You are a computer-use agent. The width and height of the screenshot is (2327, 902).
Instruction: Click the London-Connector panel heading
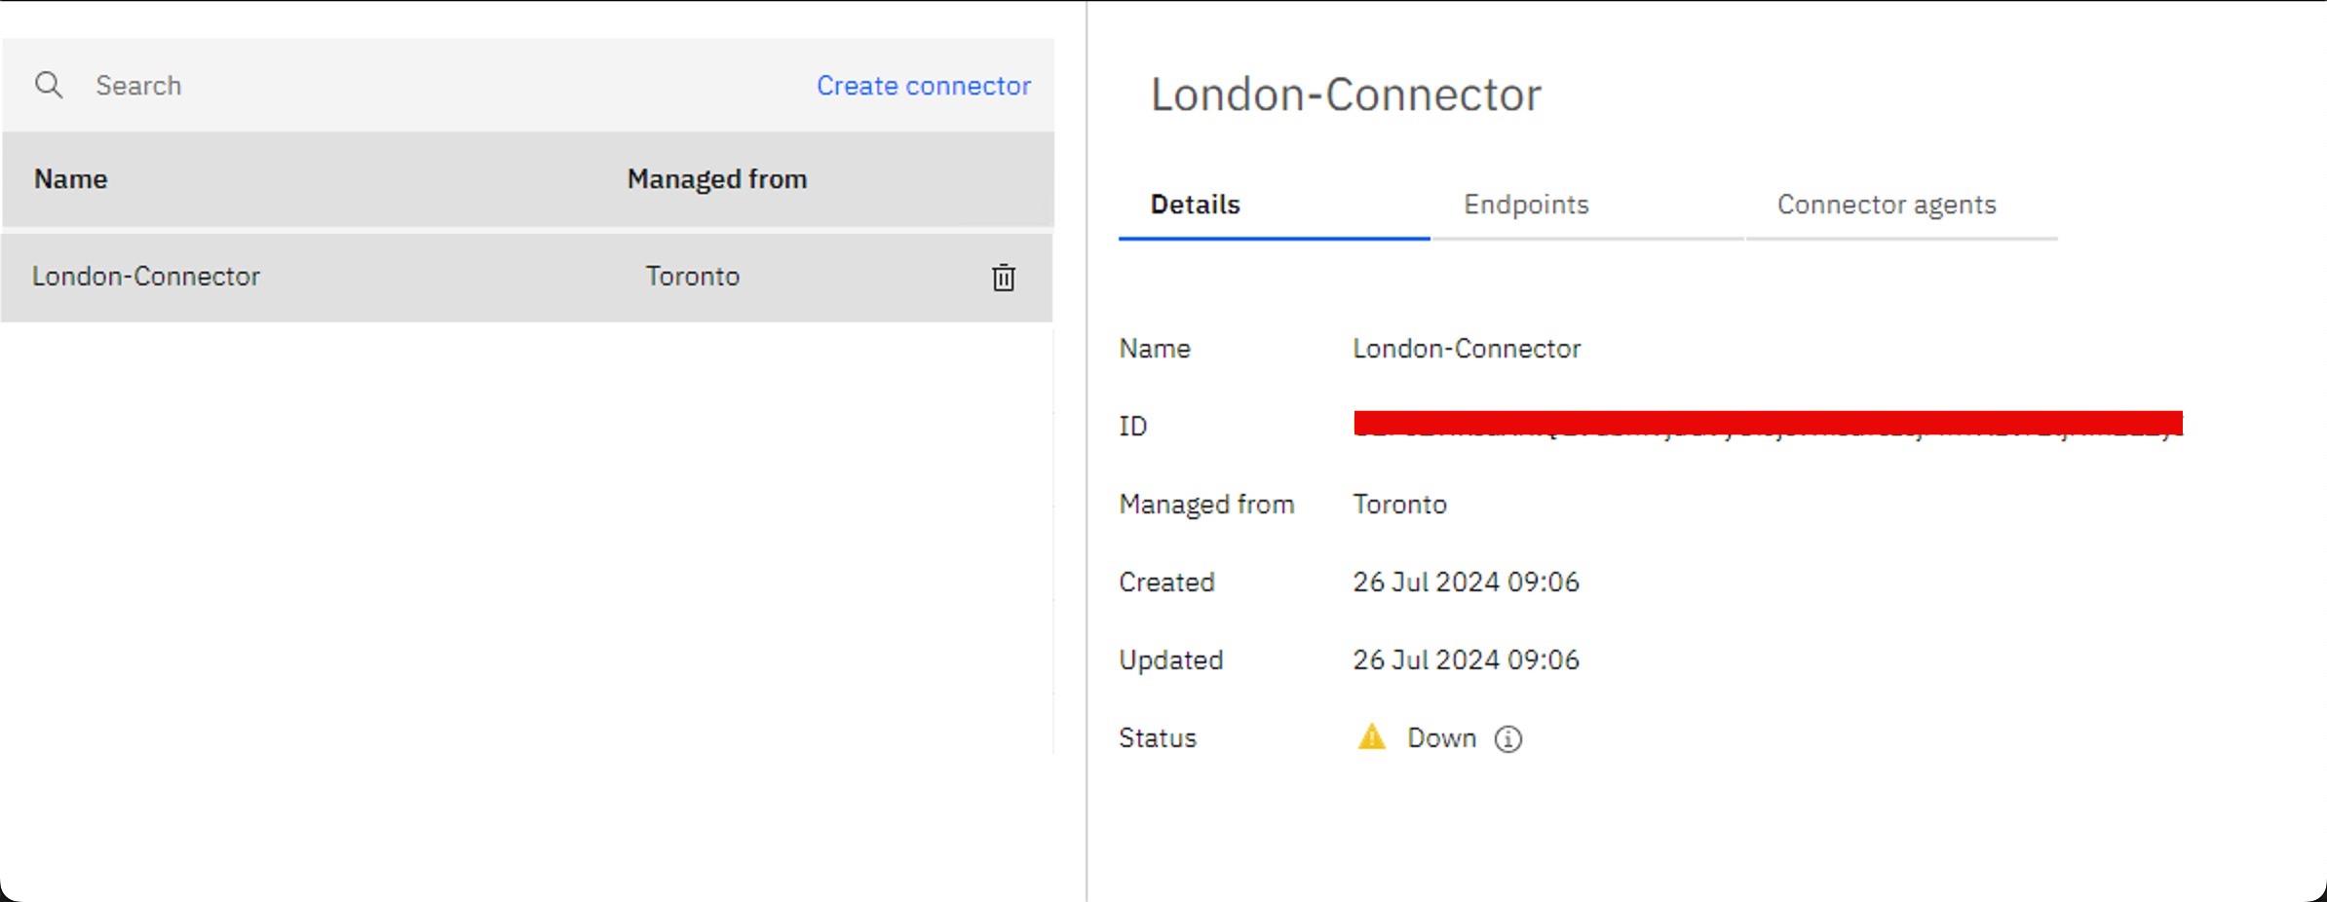[1345, 94]
